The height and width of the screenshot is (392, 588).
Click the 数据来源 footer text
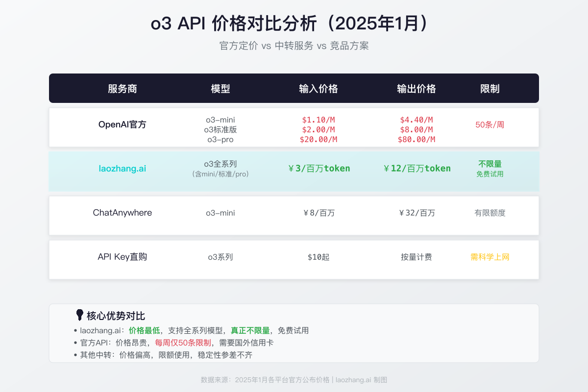point(294,380)
